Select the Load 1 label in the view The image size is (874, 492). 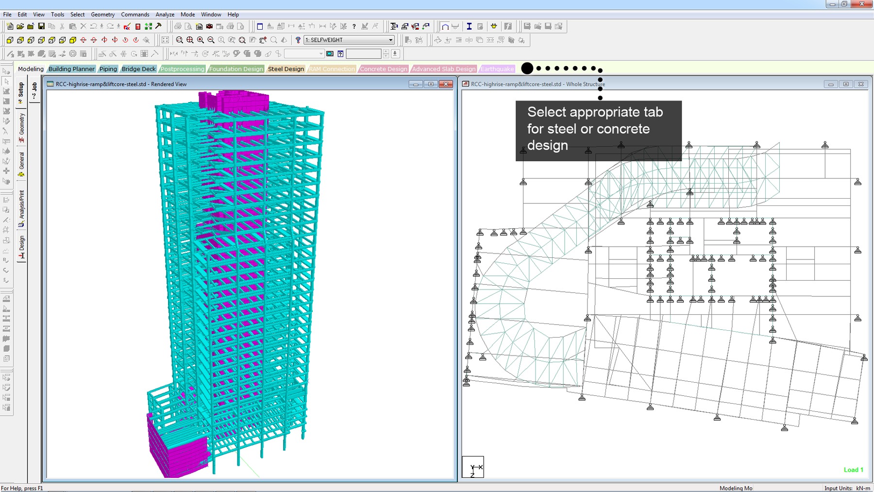click(x=853, y=470)
